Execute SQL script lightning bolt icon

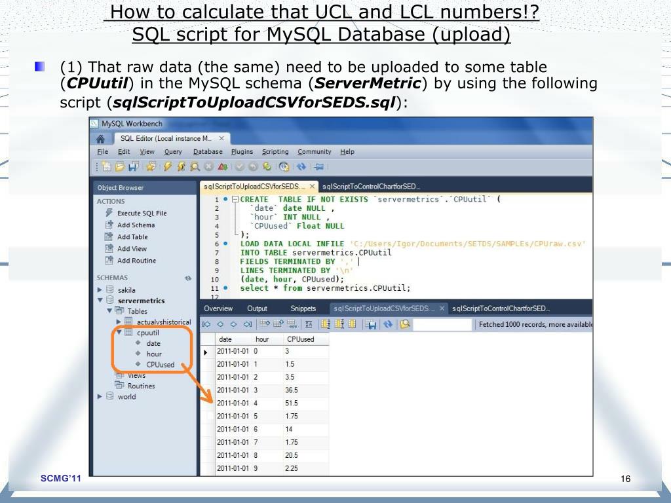point(168,166)
